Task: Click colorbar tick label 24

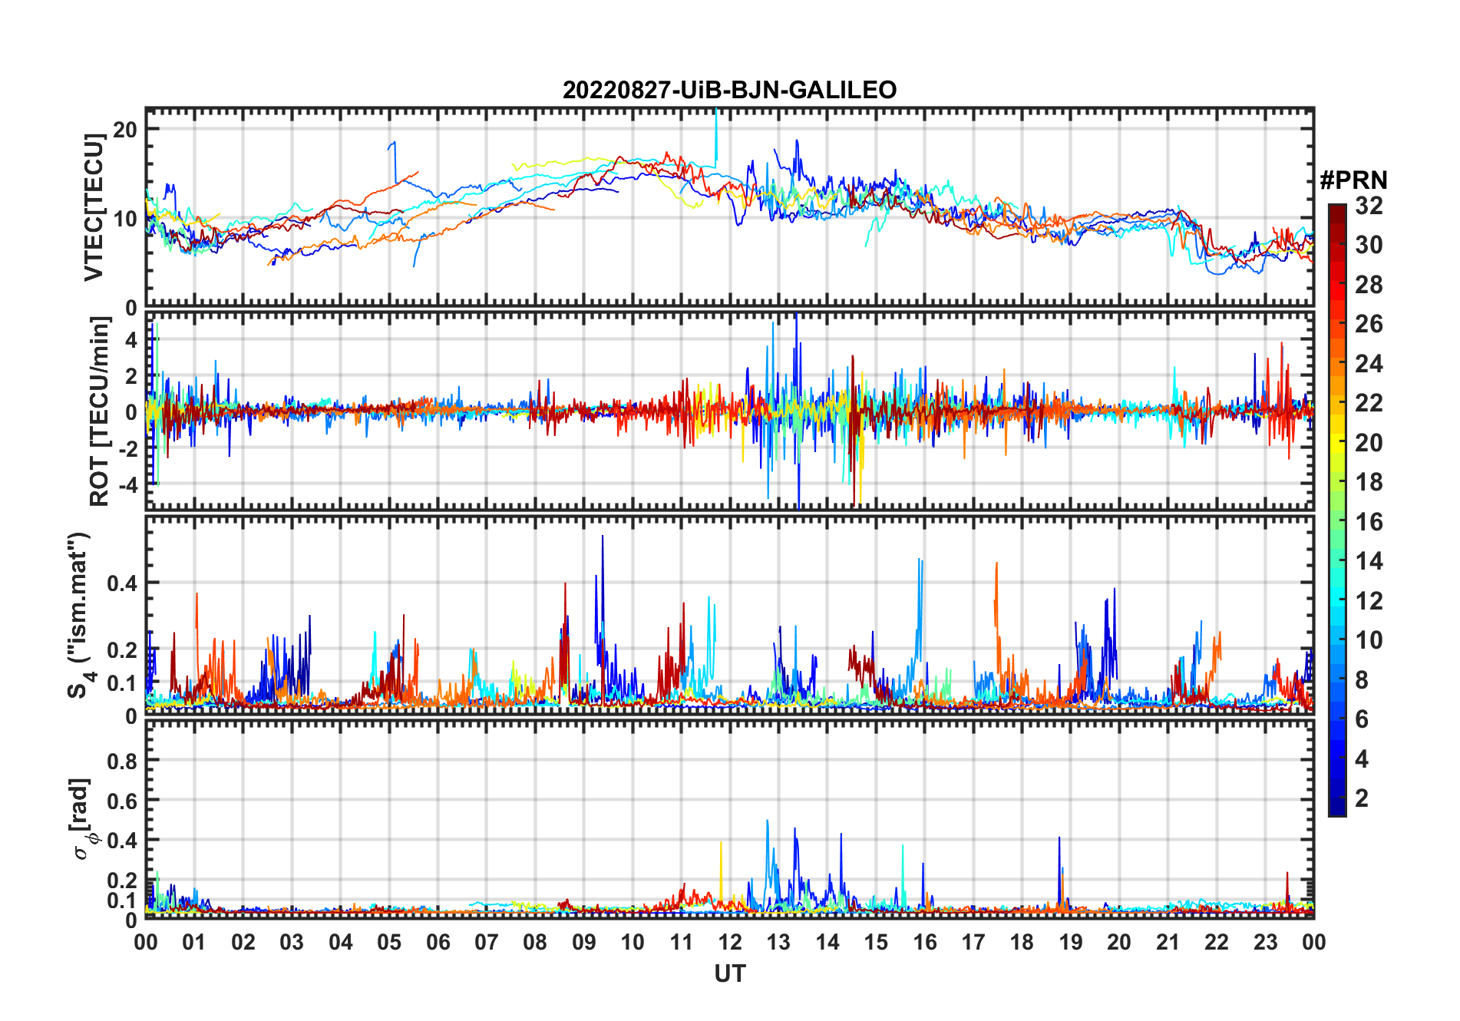Action: pos(1369,364)
